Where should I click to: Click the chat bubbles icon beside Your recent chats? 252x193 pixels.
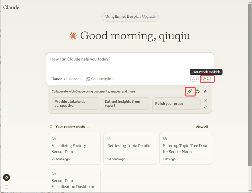[x=51, y=127]
